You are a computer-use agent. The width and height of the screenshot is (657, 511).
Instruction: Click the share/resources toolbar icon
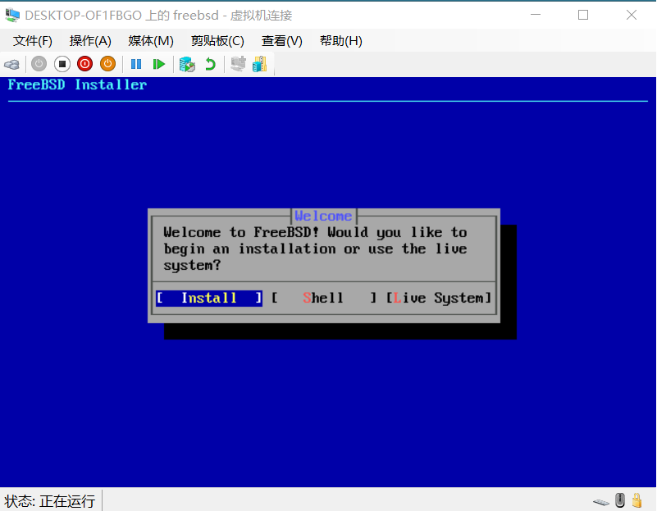coord(260,64)
